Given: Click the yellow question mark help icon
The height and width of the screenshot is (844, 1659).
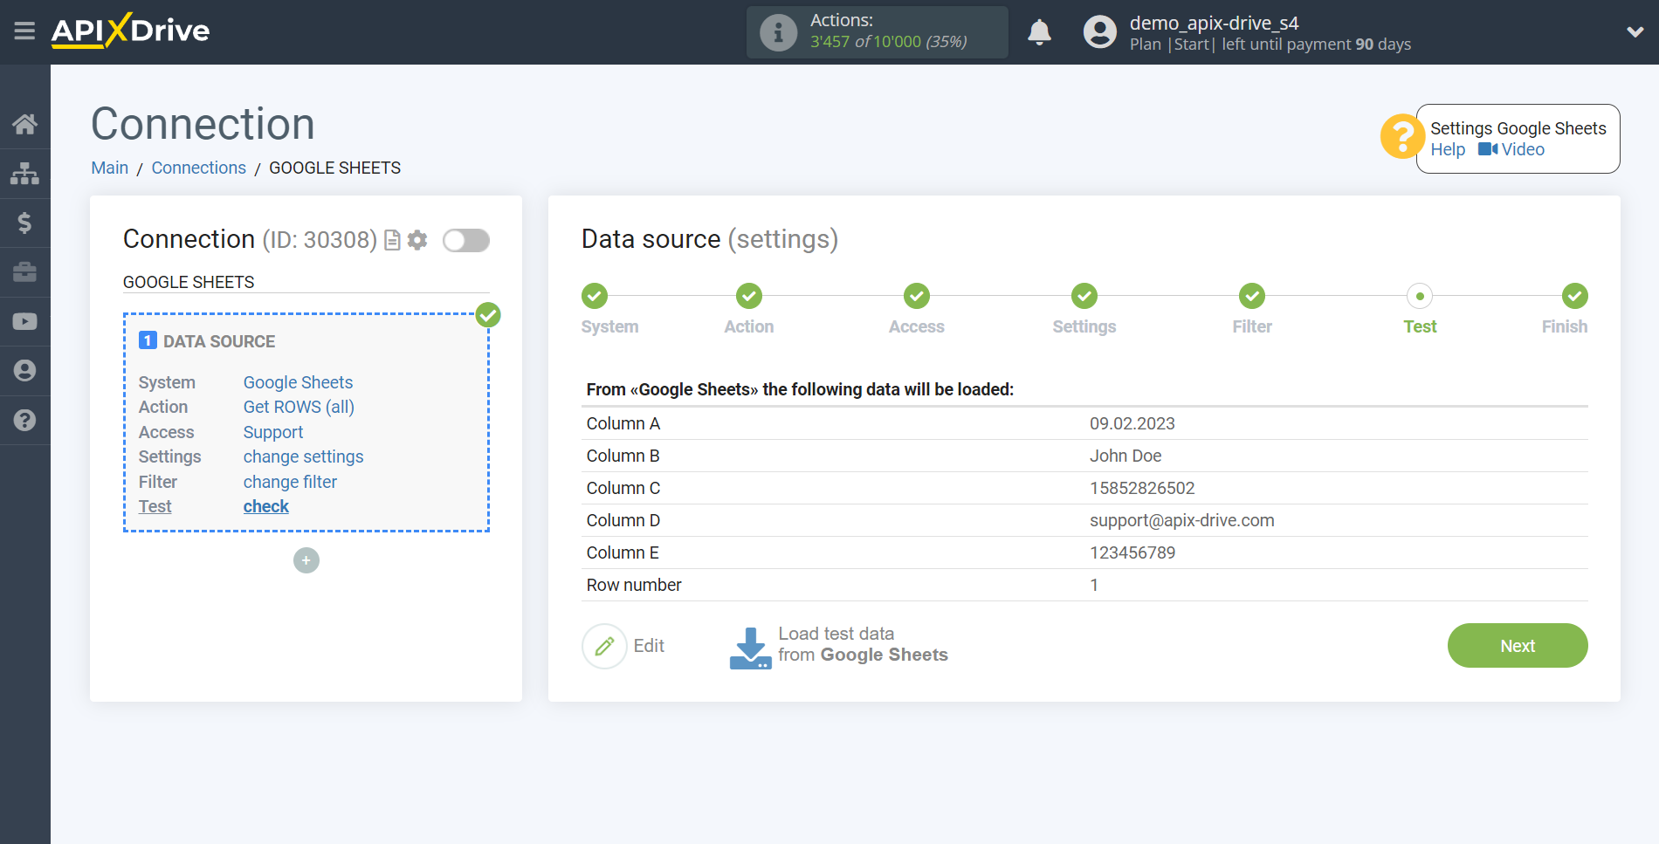Looking at the screenshot, I should pos(1401,137).
